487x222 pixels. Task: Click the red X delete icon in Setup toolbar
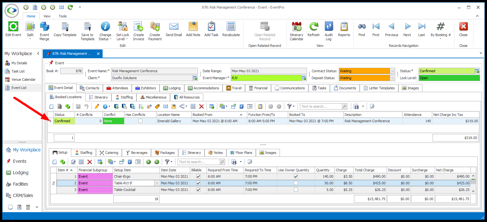pyautogui.click(x=90, y=162)
